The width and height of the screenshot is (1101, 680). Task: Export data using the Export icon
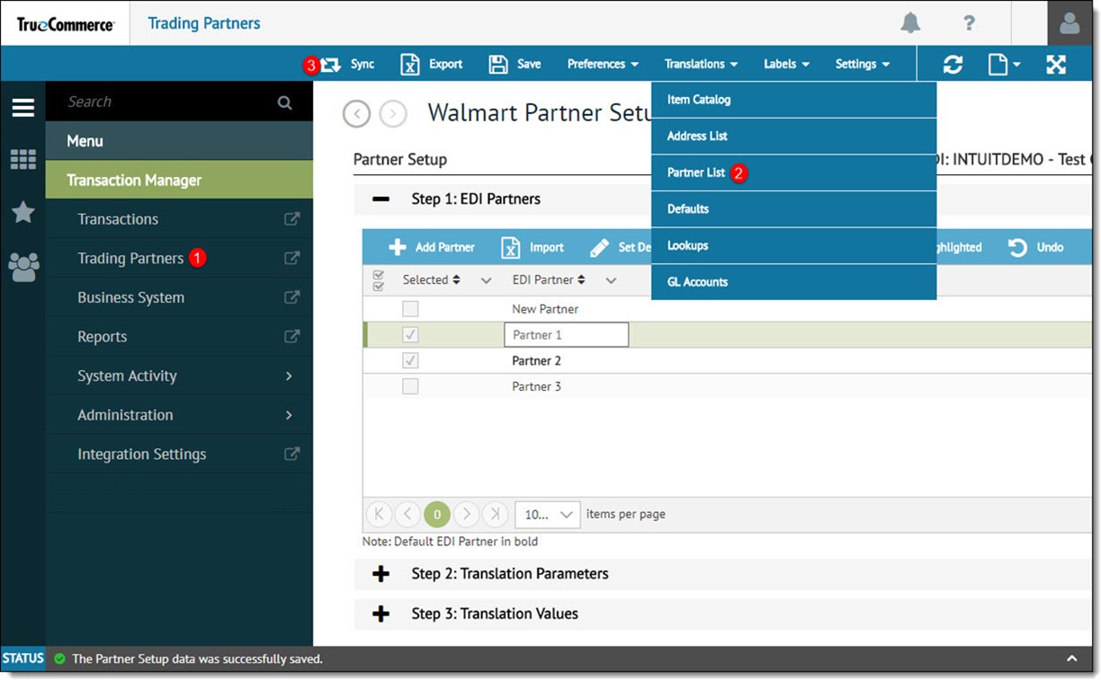point(410,64)
